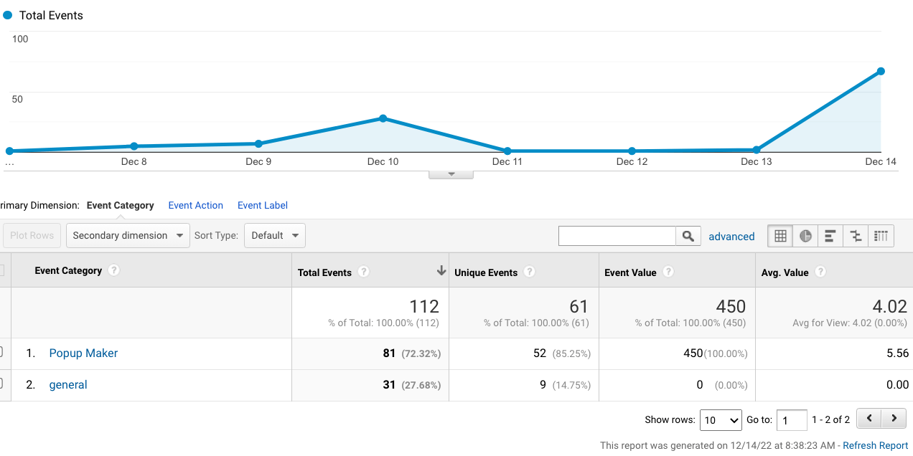913x456 pixels.
Task: Switch to the Percentage pie chart view
Action: point(805,235)
